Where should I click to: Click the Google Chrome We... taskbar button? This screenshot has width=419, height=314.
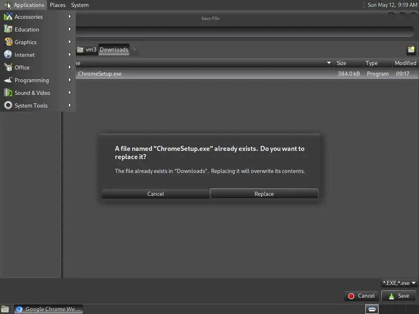(48, 309)
